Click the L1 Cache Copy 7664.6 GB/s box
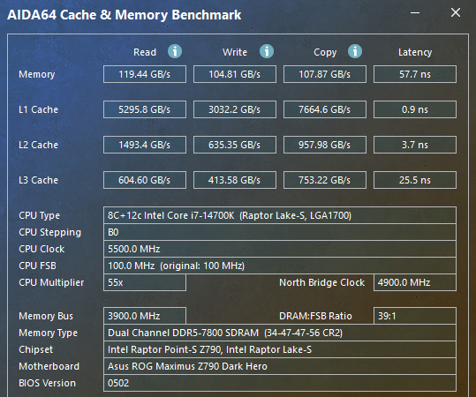The width and height of the screenshot is (476, 397). click(x=325, y=109)
